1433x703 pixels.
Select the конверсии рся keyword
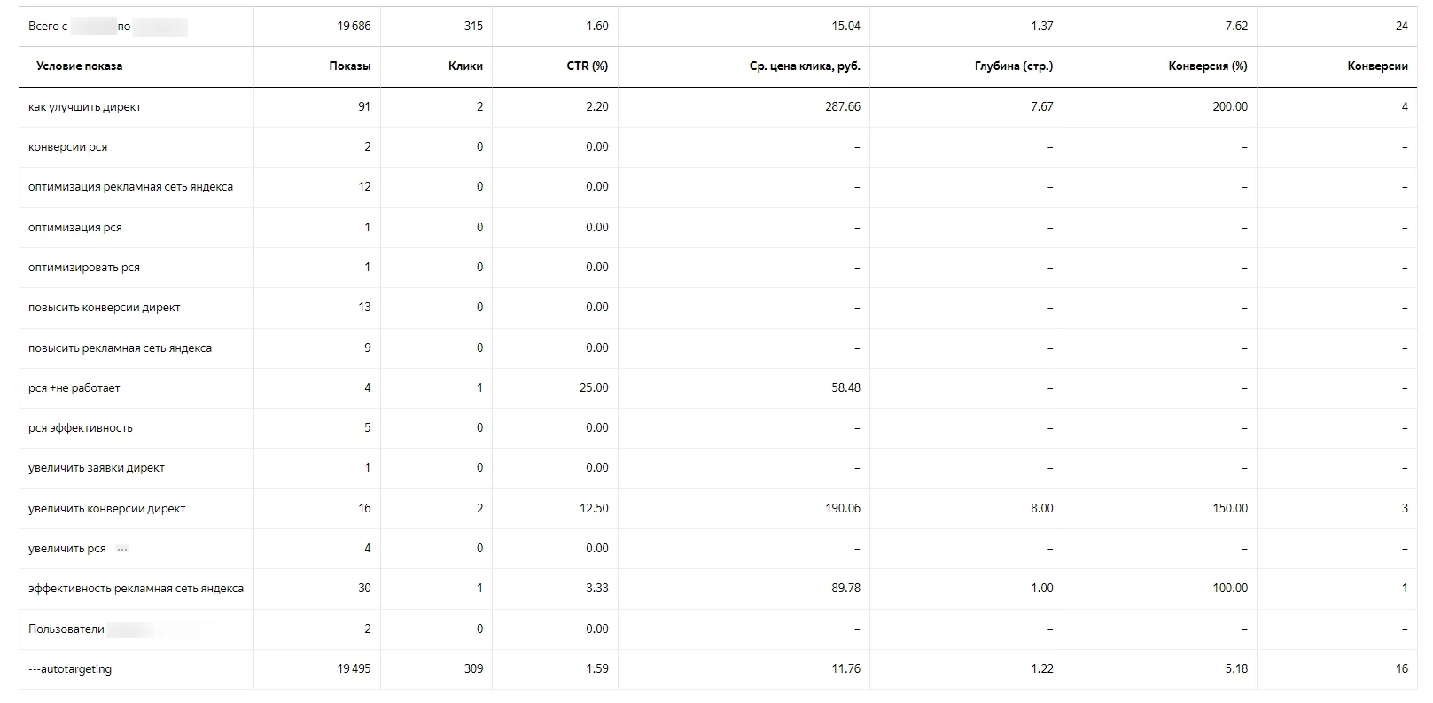click(67, 147)
